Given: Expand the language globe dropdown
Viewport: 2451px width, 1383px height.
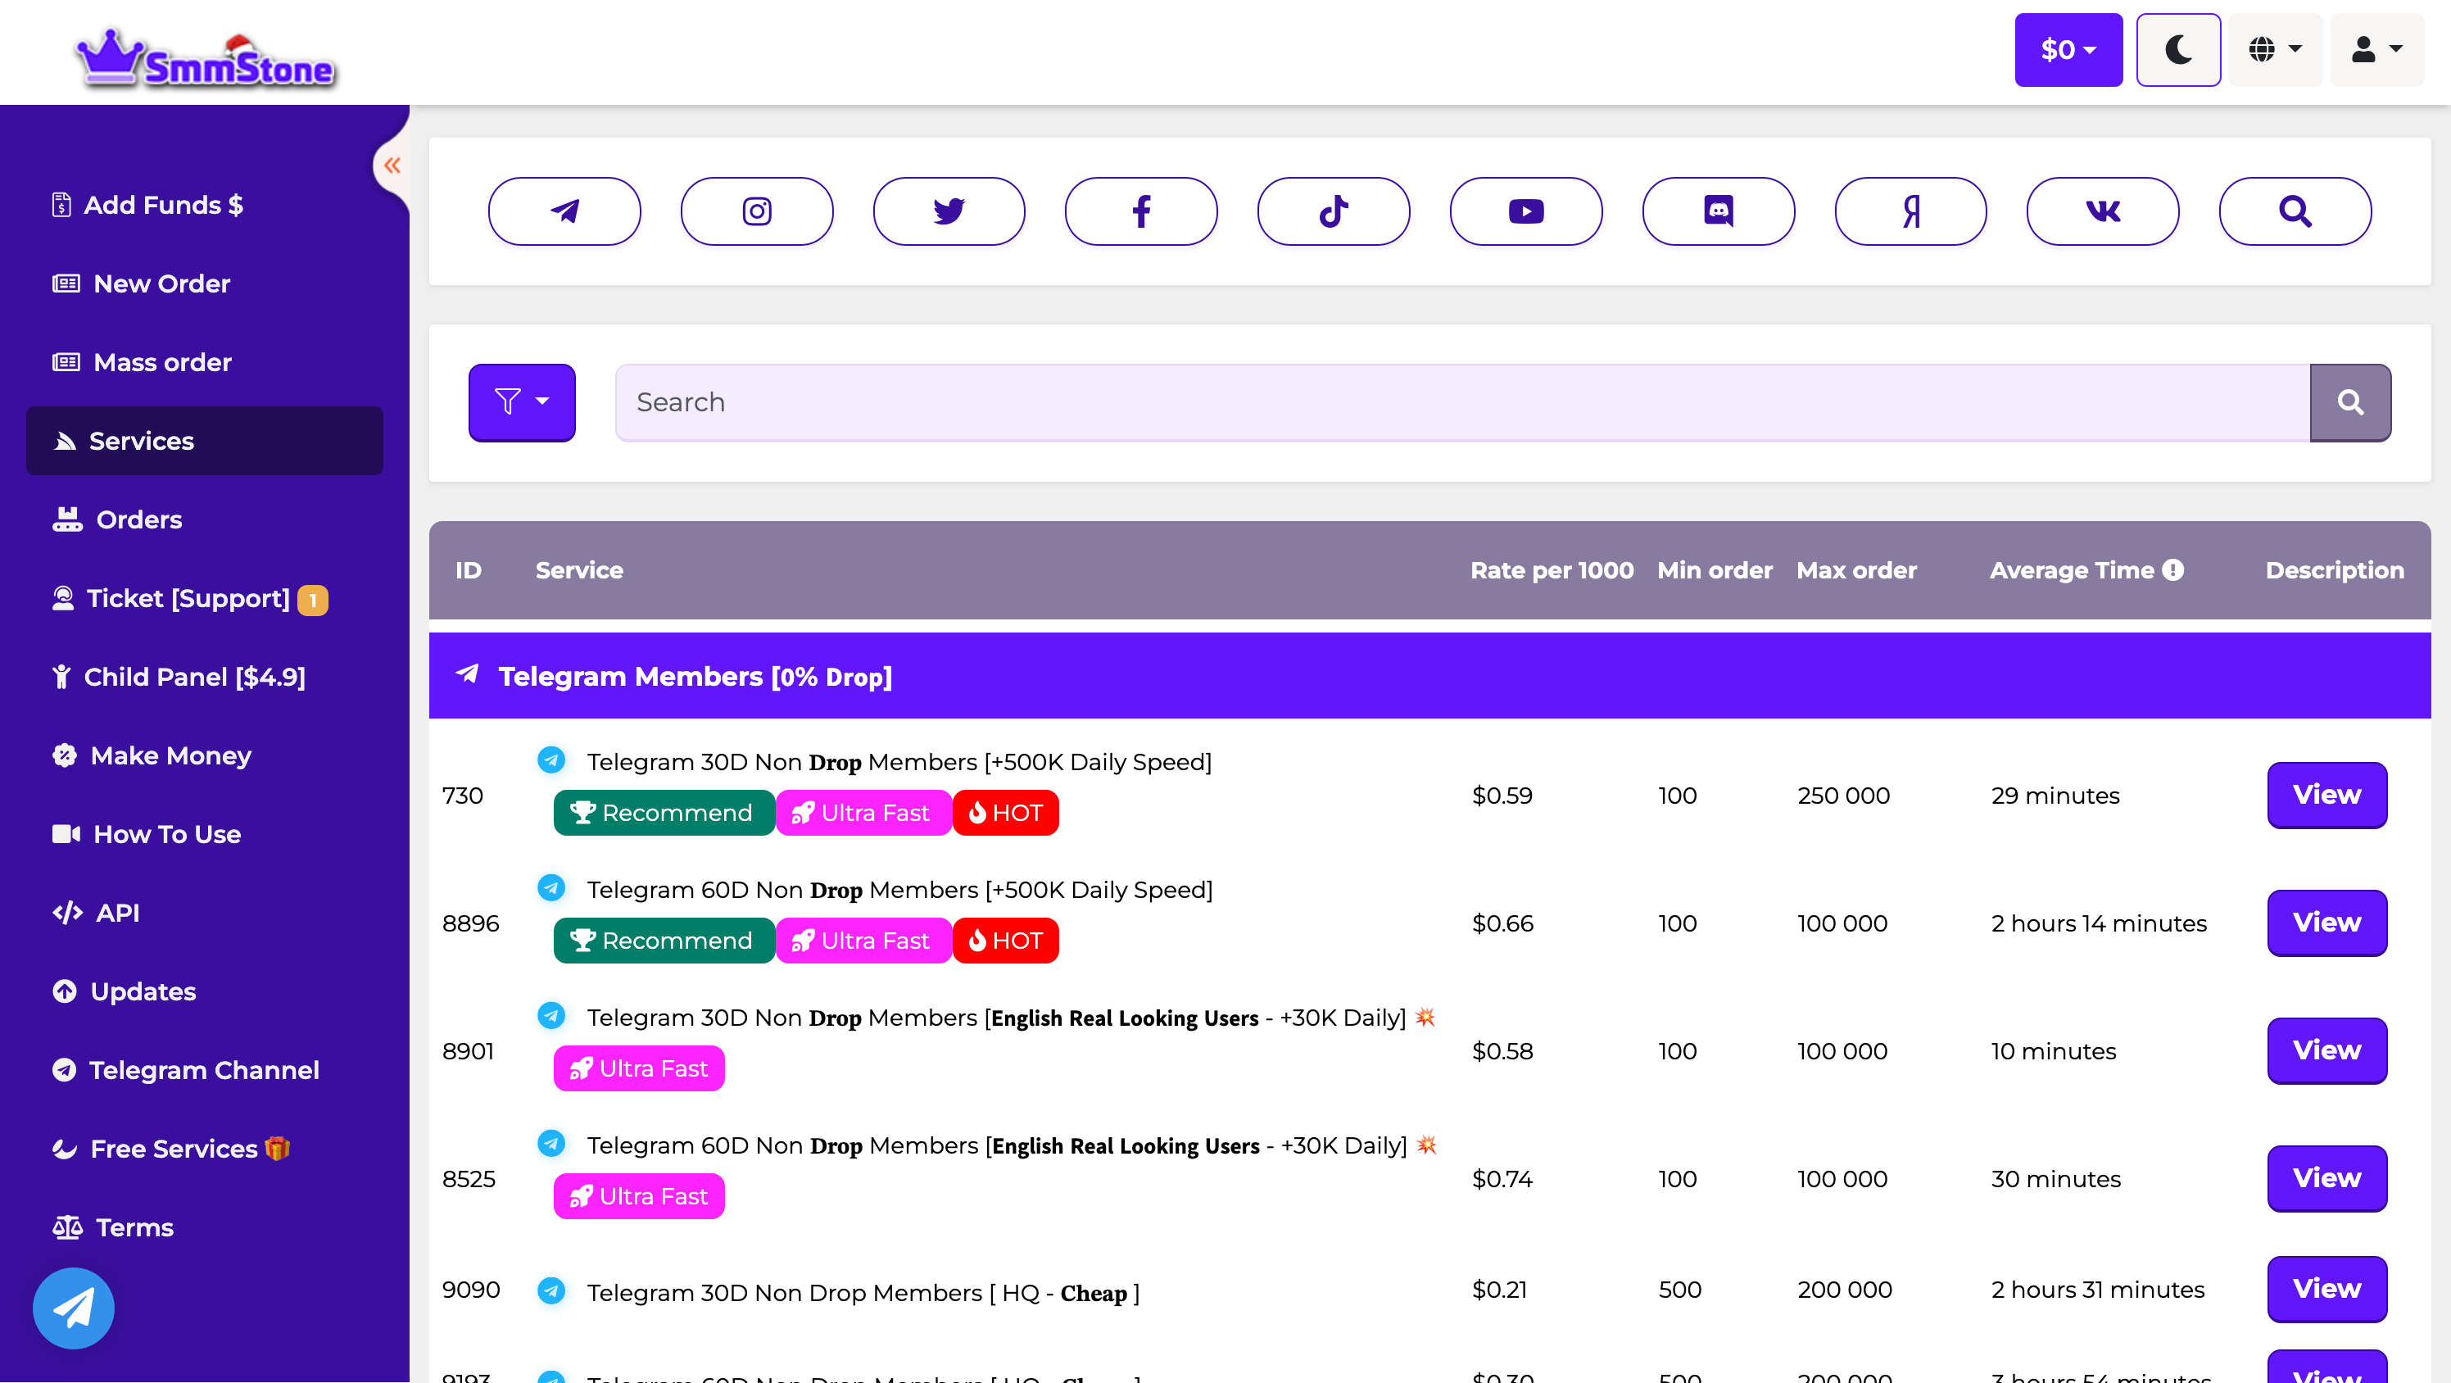Looking at the screenshot, I should pyautogui.click(x=2275, y=49).
